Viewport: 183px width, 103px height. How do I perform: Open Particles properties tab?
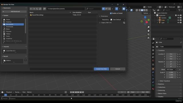pos(153,76)
